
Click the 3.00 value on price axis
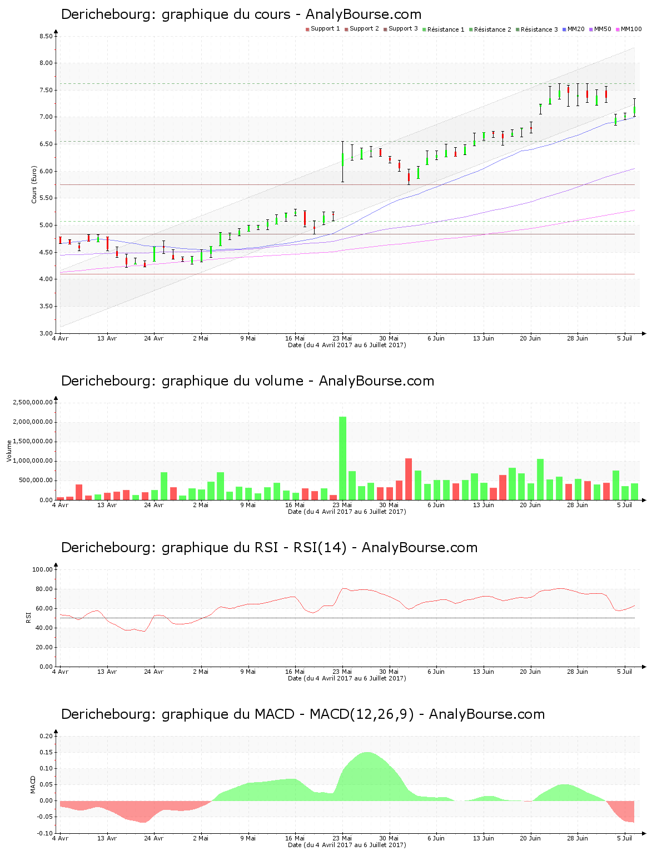coord(46,334)
